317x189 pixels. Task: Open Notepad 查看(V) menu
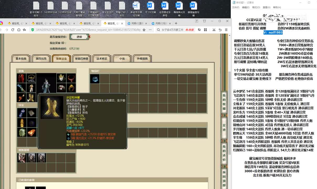point(266,7)
